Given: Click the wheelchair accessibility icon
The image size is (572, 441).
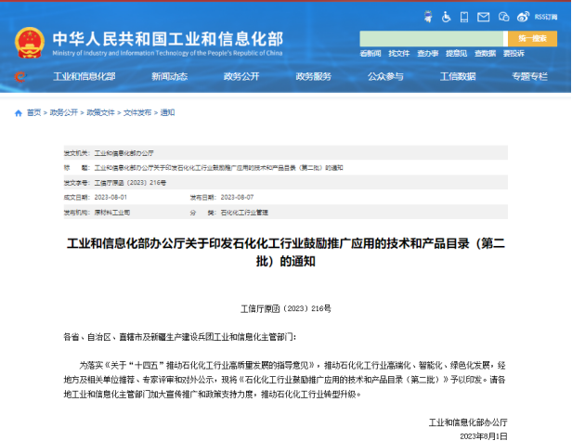Looking at the screenshot, I should (446, 17).
